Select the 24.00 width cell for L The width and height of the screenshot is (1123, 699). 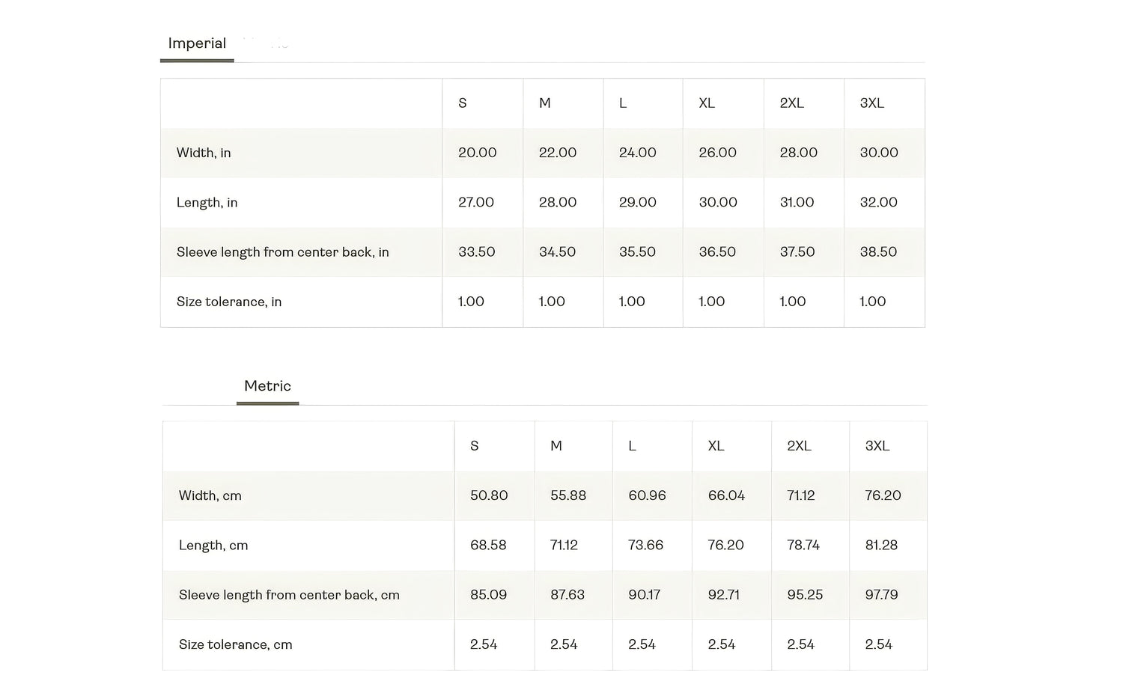[x=637, y=153]
